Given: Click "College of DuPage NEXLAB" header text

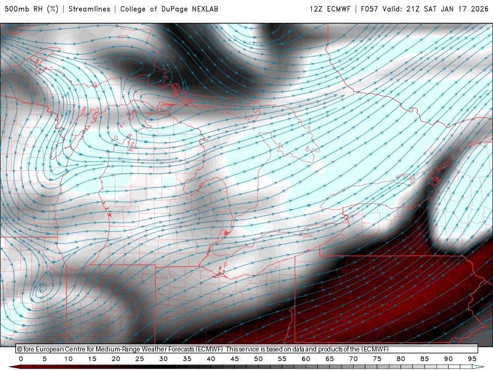Looking at the screenshot, I should [169, 9].
